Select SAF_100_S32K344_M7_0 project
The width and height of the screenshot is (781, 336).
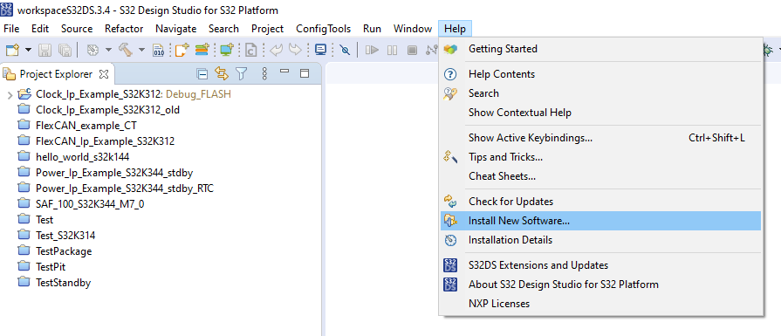point(90,204)
